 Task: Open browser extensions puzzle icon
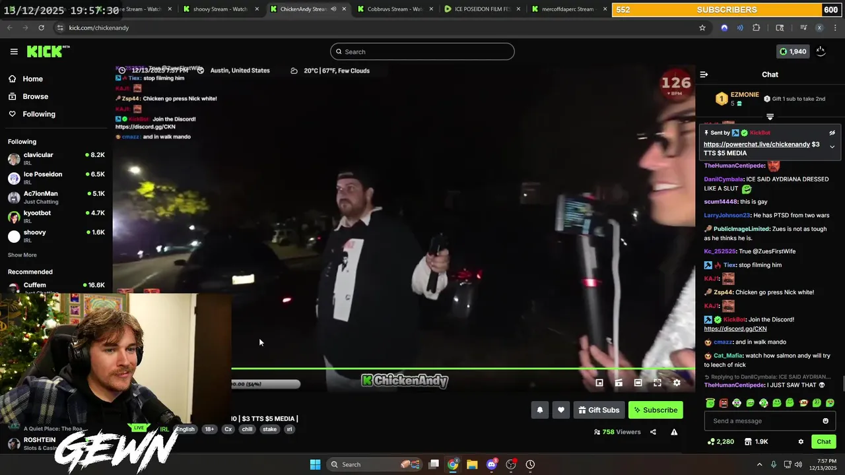pos(757,28)
